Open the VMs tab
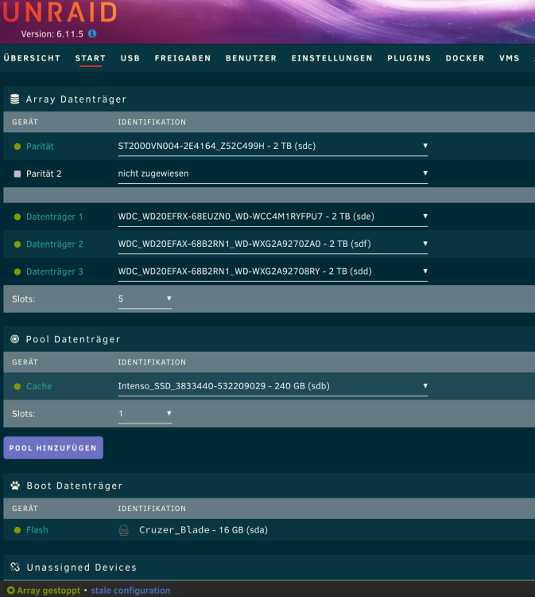535x597 pixels. coord(509,58)
